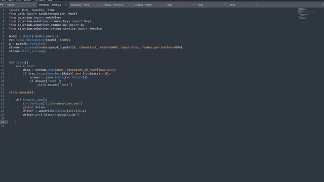
Task: Click the 'lisen' function name
Action: click(20, 62)
